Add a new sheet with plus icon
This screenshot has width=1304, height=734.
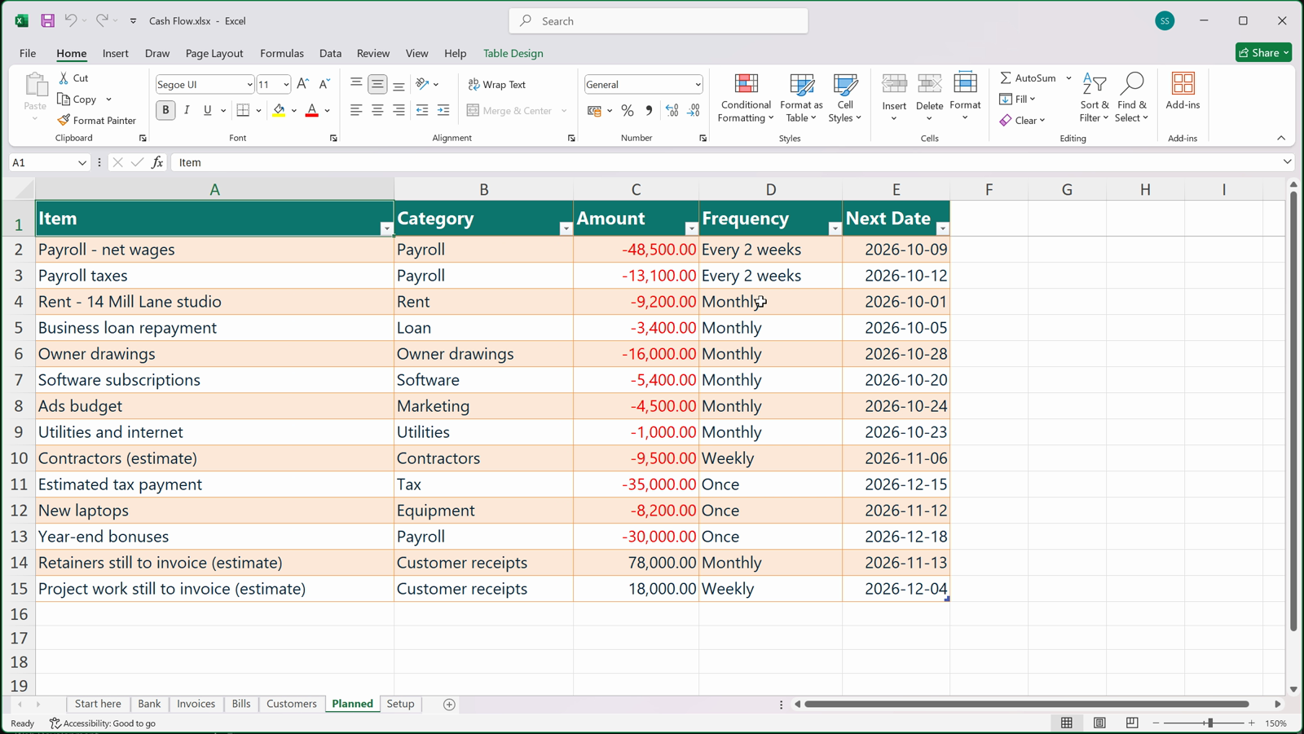point(449,705)
